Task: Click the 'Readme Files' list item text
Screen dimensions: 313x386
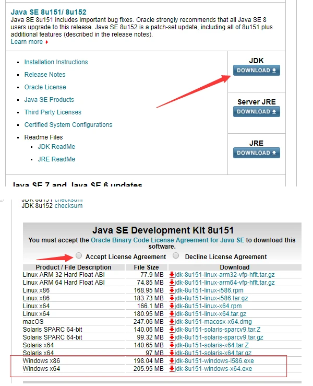Action: (x=43, y=137)
